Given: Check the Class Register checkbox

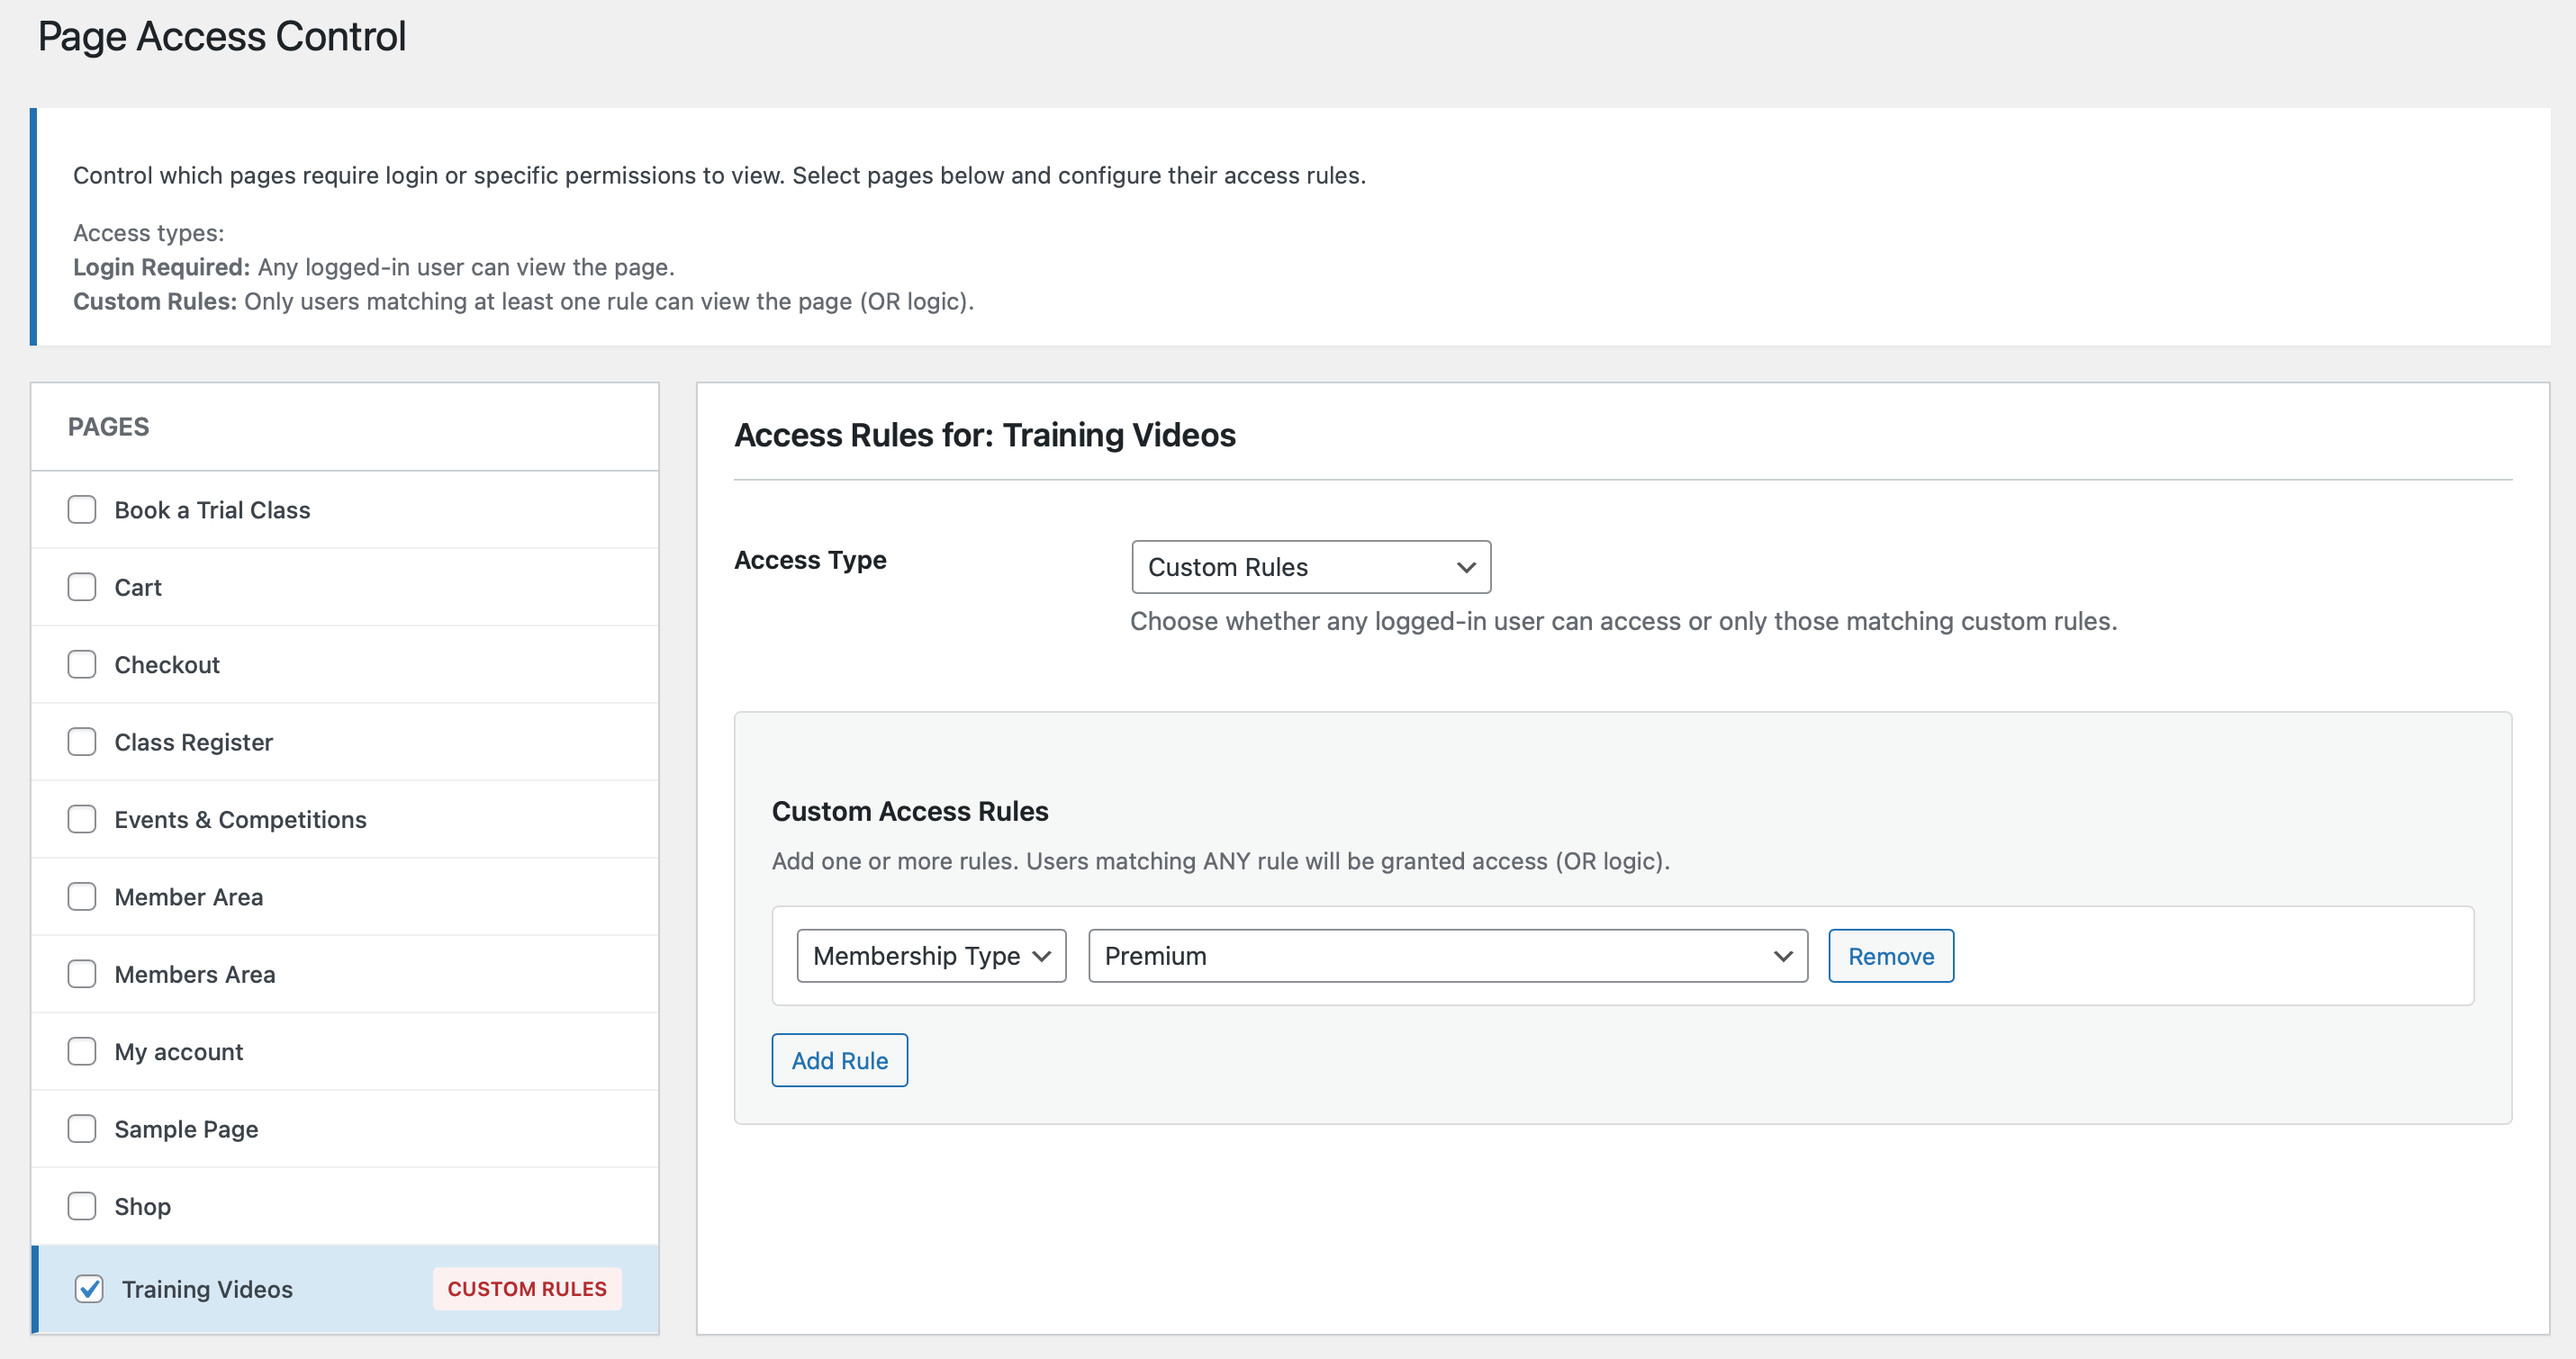Looking at the screenshot, I should [82, 742].
